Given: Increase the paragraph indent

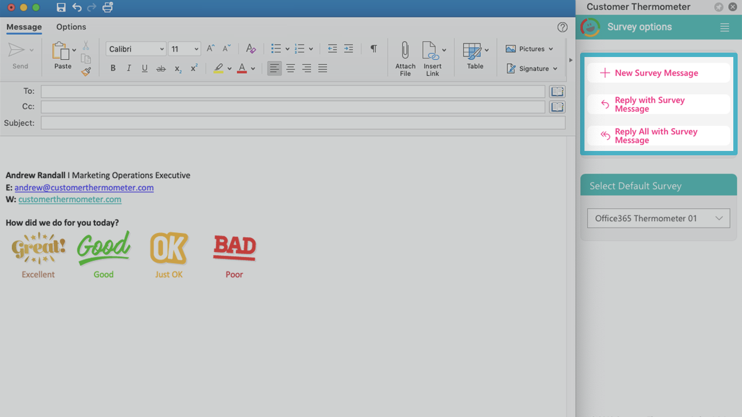Looking at the screenshot, I should [349, 49].
